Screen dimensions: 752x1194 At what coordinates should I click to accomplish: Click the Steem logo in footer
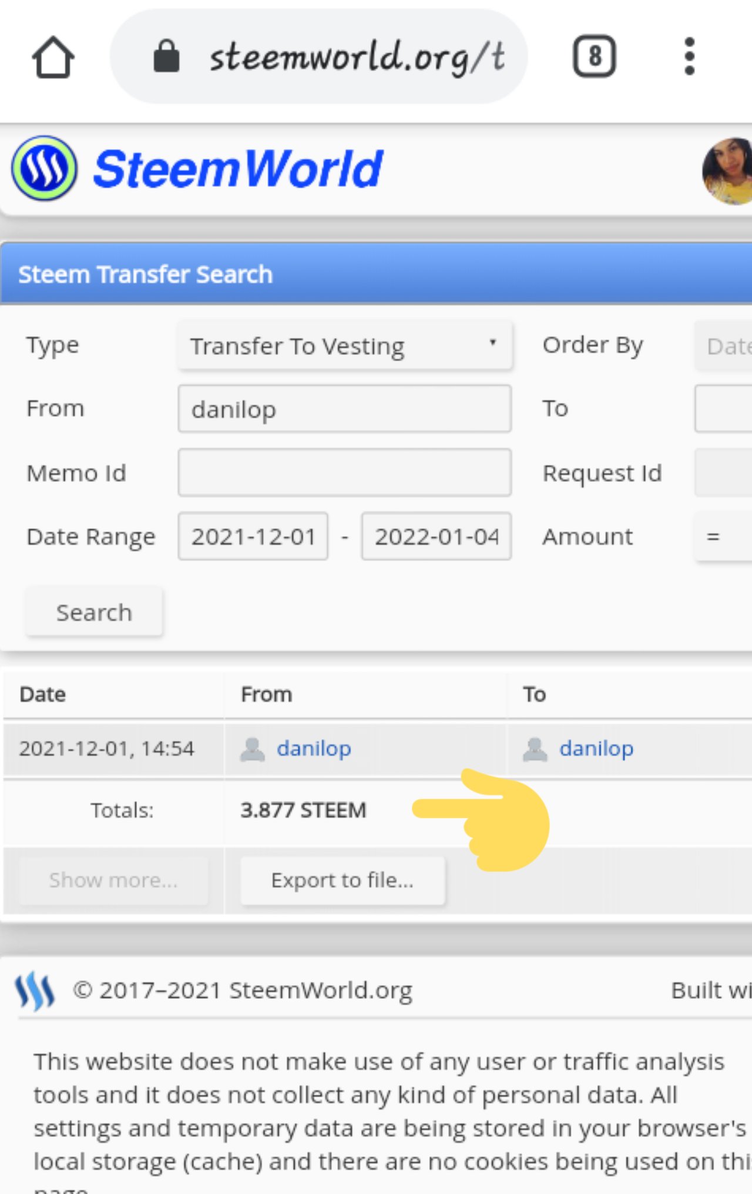point(35,991)
